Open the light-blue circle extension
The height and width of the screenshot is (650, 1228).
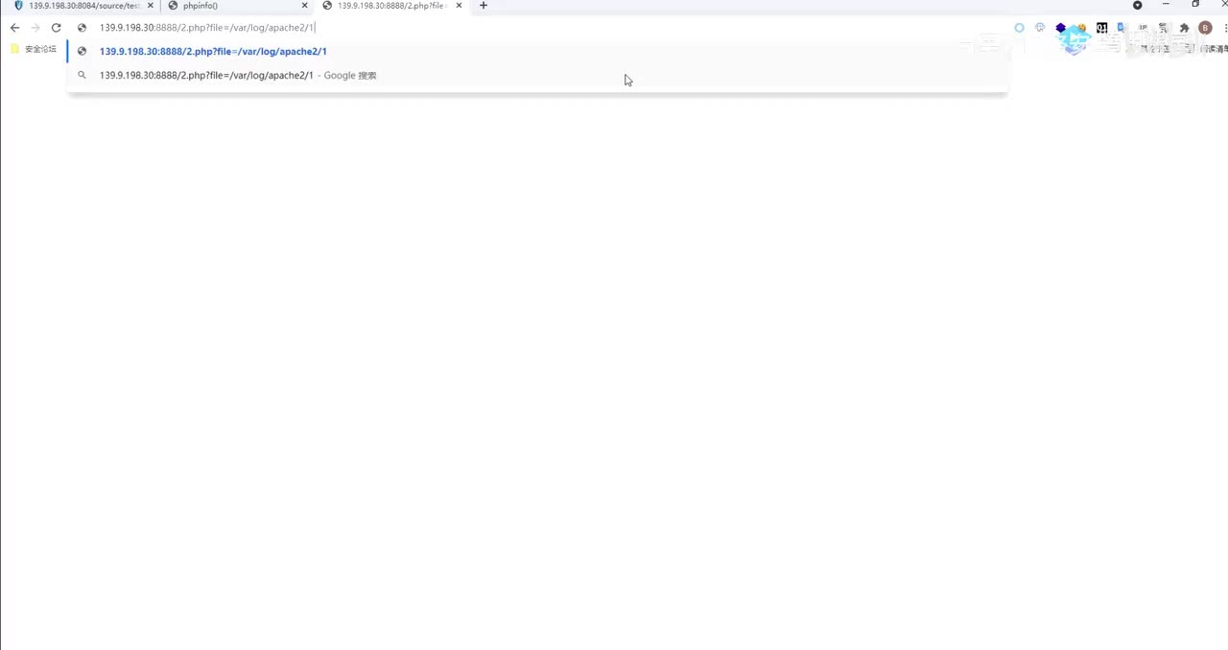coord(1019,28)
